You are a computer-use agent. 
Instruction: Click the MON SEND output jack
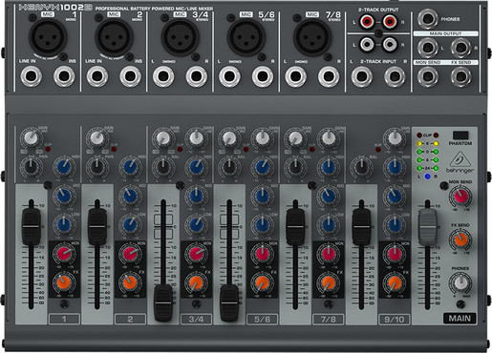coord(428,76)
